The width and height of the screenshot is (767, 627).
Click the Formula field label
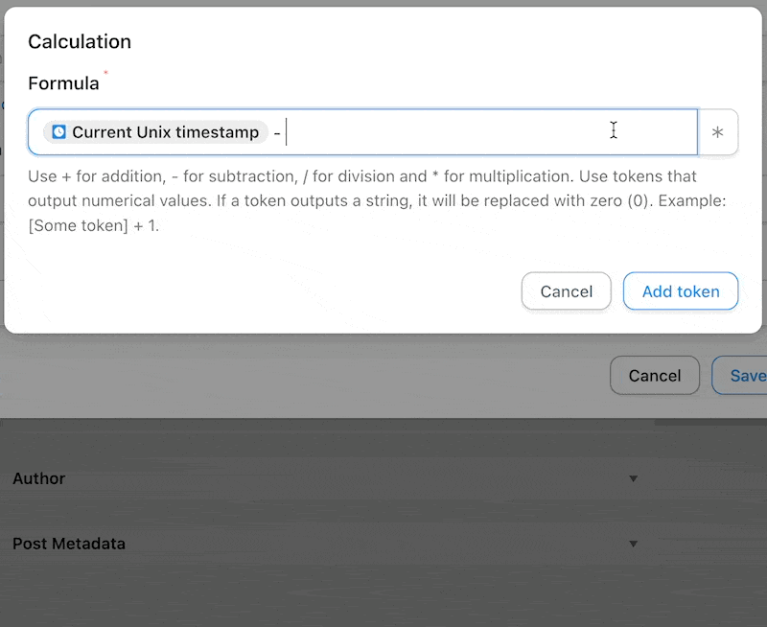[x=63, y=83]
